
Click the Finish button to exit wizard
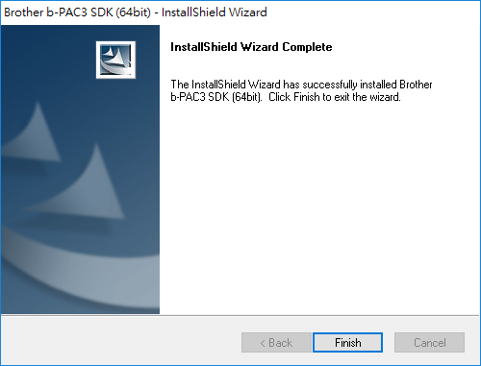pyautogui.click(x=347, y=342)
